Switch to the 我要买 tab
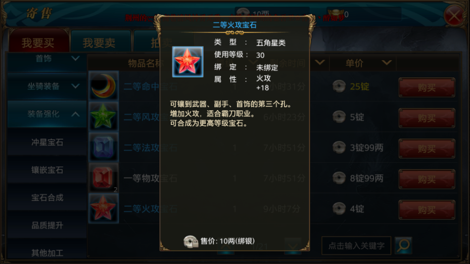 [39, 41]
